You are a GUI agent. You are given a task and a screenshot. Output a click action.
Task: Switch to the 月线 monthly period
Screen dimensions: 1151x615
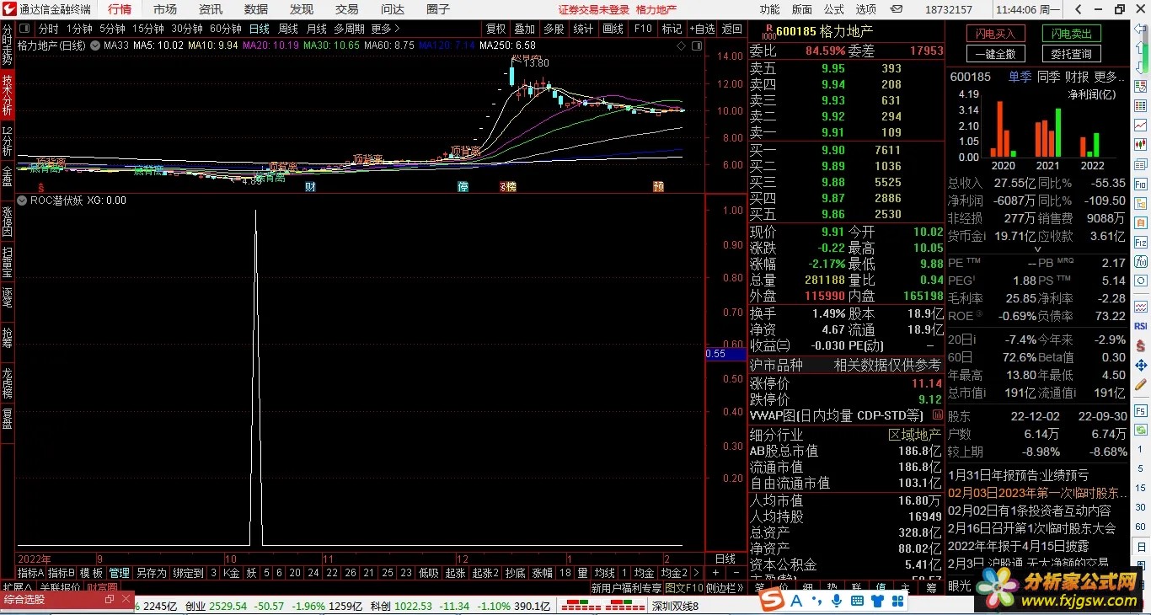[317, 29]
